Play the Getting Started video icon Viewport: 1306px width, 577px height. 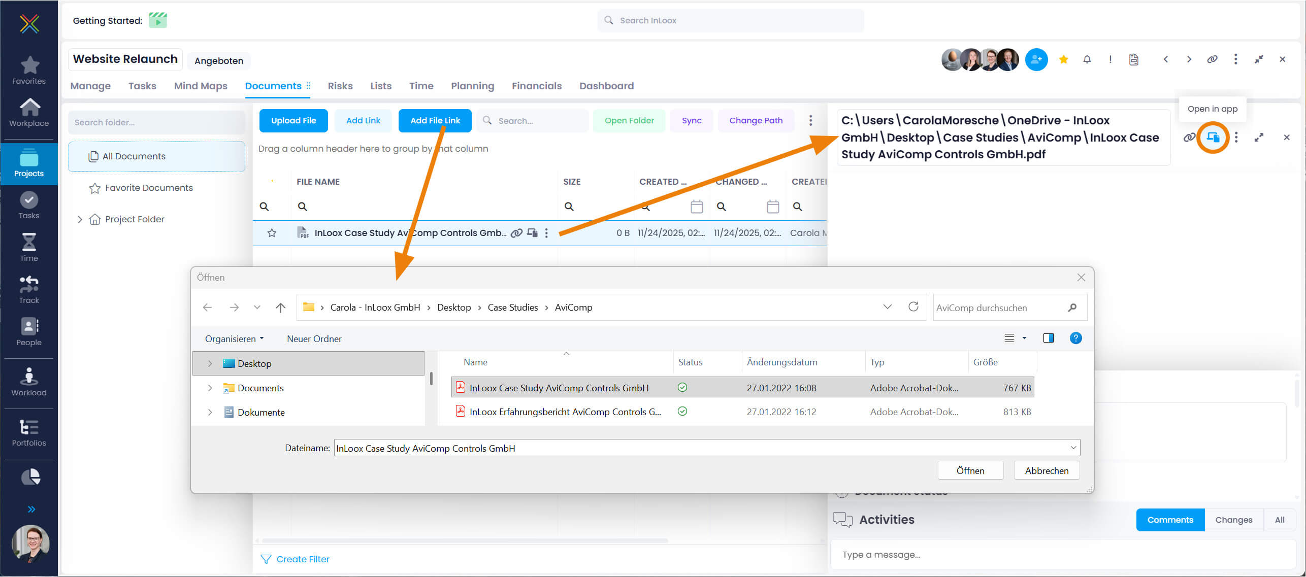(x=158, y=20)
